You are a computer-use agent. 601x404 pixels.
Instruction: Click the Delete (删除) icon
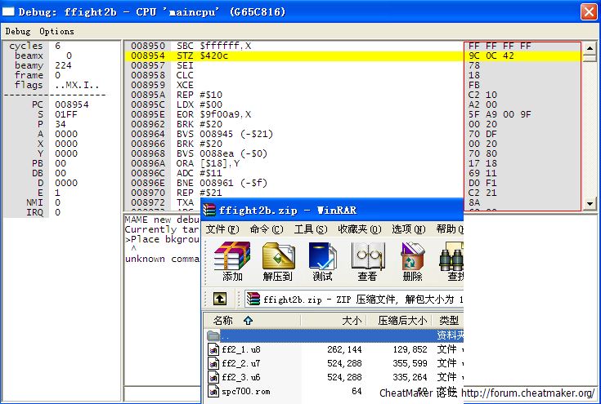pyautogui.click(x=412, y=256)
